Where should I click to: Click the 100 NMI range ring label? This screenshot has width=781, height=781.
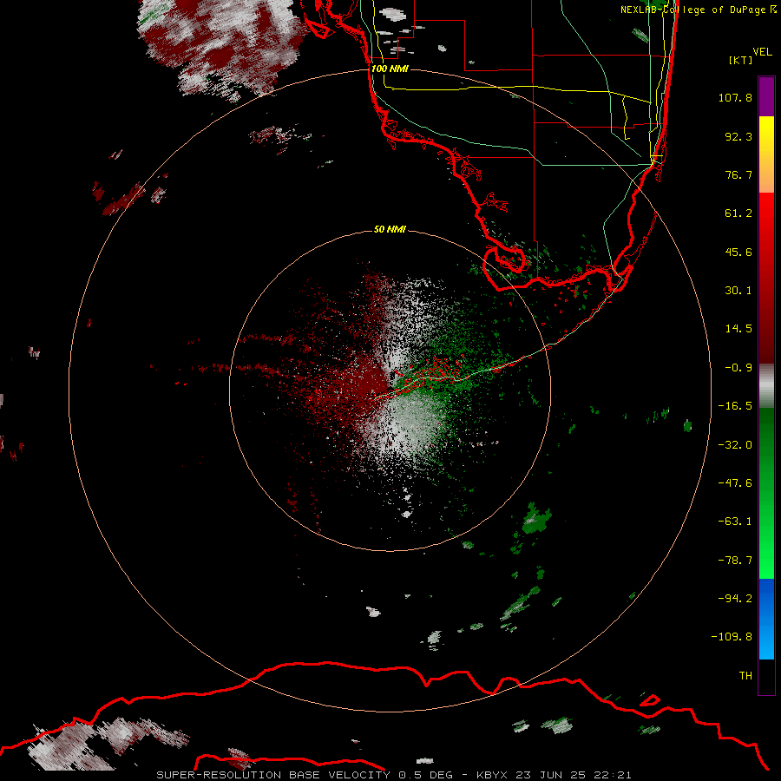(390, 69)
